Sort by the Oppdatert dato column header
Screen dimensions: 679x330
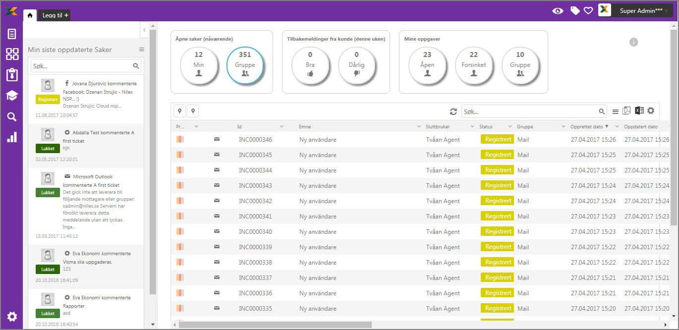point(640,127)
